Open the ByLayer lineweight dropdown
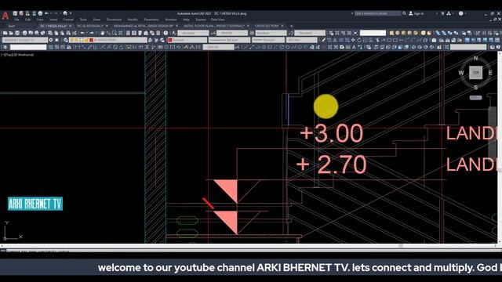Screen dimensions: 502x282 point(268,40)
